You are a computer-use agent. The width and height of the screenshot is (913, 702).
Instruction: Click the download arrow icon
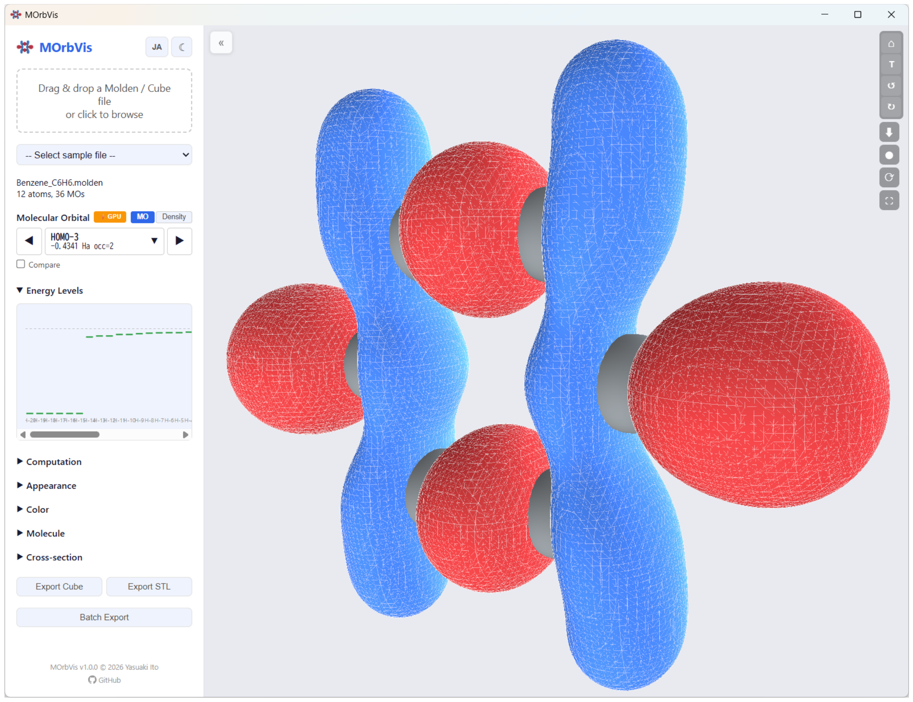[x=889, y=133]
